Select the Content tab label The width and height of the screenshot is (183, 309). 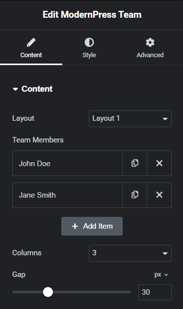31,55
